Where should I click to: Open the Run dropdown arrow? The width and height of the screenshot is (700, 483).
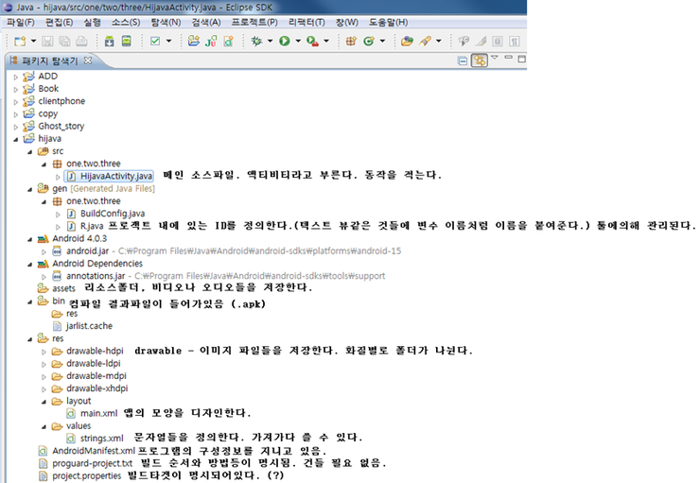pos(298,41)
